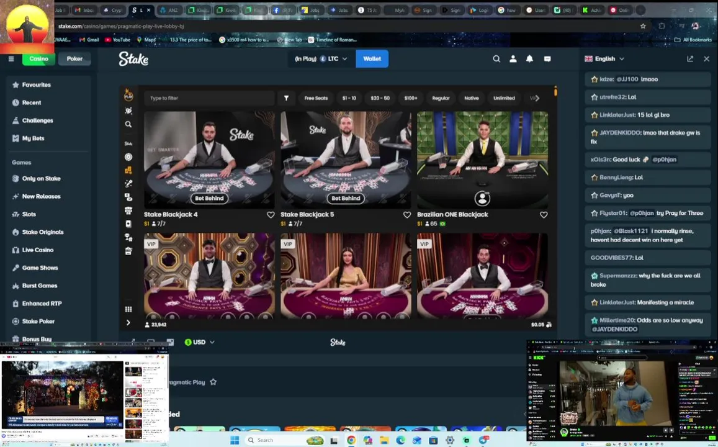Click the Type to filter input field
Viewport: 718px width, 447px height.
click(x=209, y=98)
